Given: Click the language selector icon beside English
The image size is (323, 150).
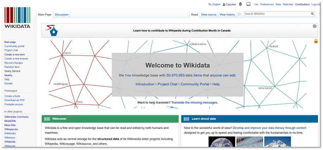Looking at the screenshot, I should [x=210, y=4].
